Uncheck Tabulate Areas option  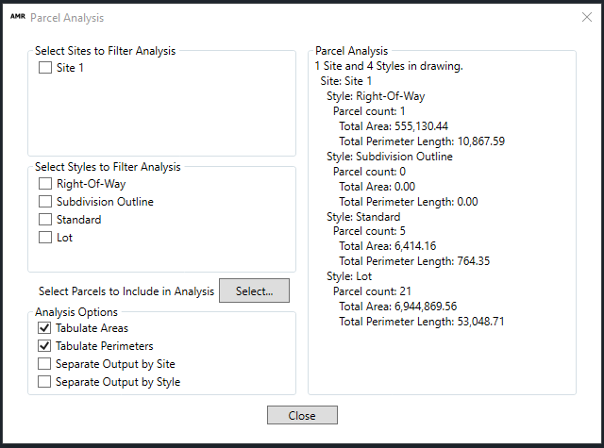pos(45,328)
